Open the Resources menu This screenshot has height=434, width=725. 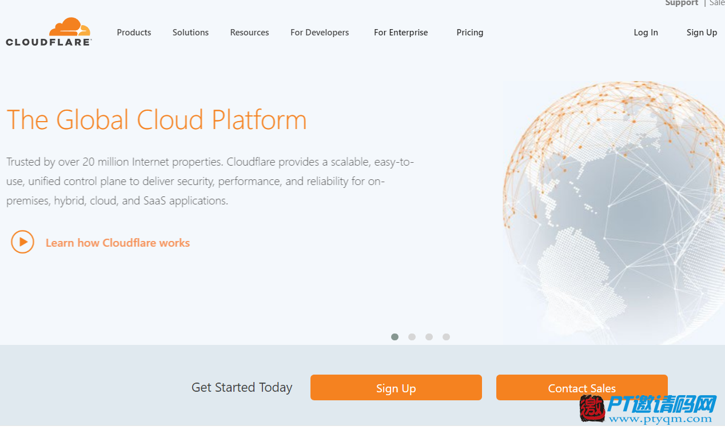tap(249, 33)
